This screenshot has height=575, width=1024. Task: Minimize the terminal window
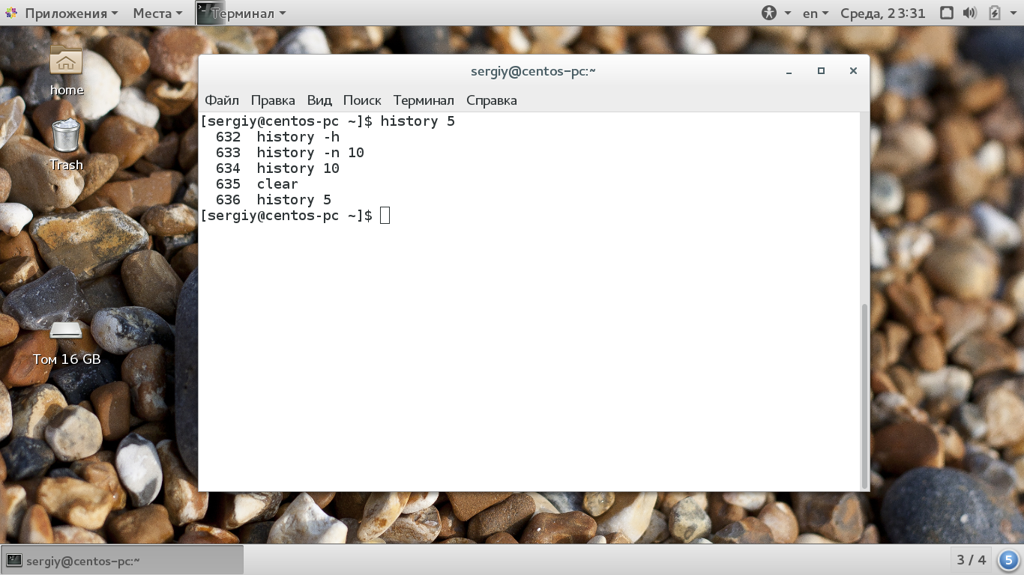pos(789,71)
